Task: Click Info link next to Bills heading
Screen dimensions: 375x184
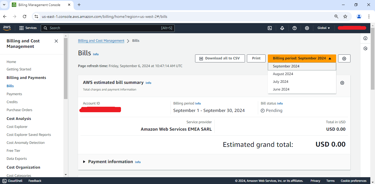Action: (96, 54)
